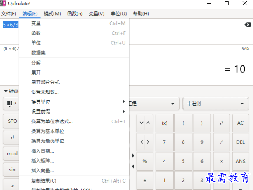The width and height of the screenshot is (253, 190).
Task: Open the keypad grid P button
Action: pyautogui.click(x=11, y=104)
